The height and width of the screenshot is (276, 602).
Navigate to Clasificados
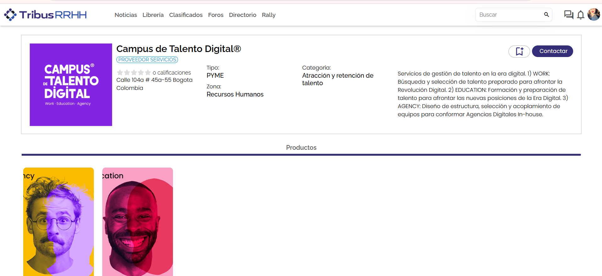pos(186,15)
